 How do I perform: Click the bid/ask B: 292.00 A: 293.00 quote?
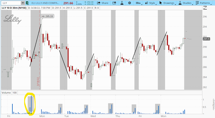coord(89,3)
